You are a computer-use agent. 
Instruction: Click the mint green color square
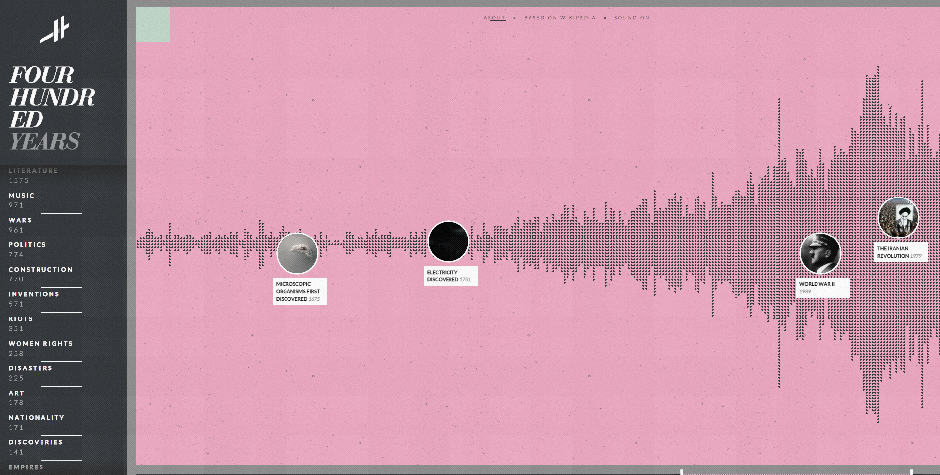coord(153,25)
